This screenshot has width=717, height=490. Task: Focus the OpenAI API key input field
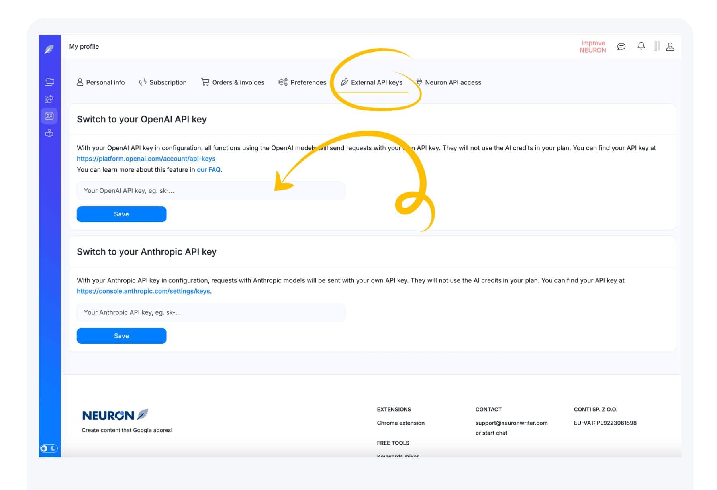coord(211,191)
